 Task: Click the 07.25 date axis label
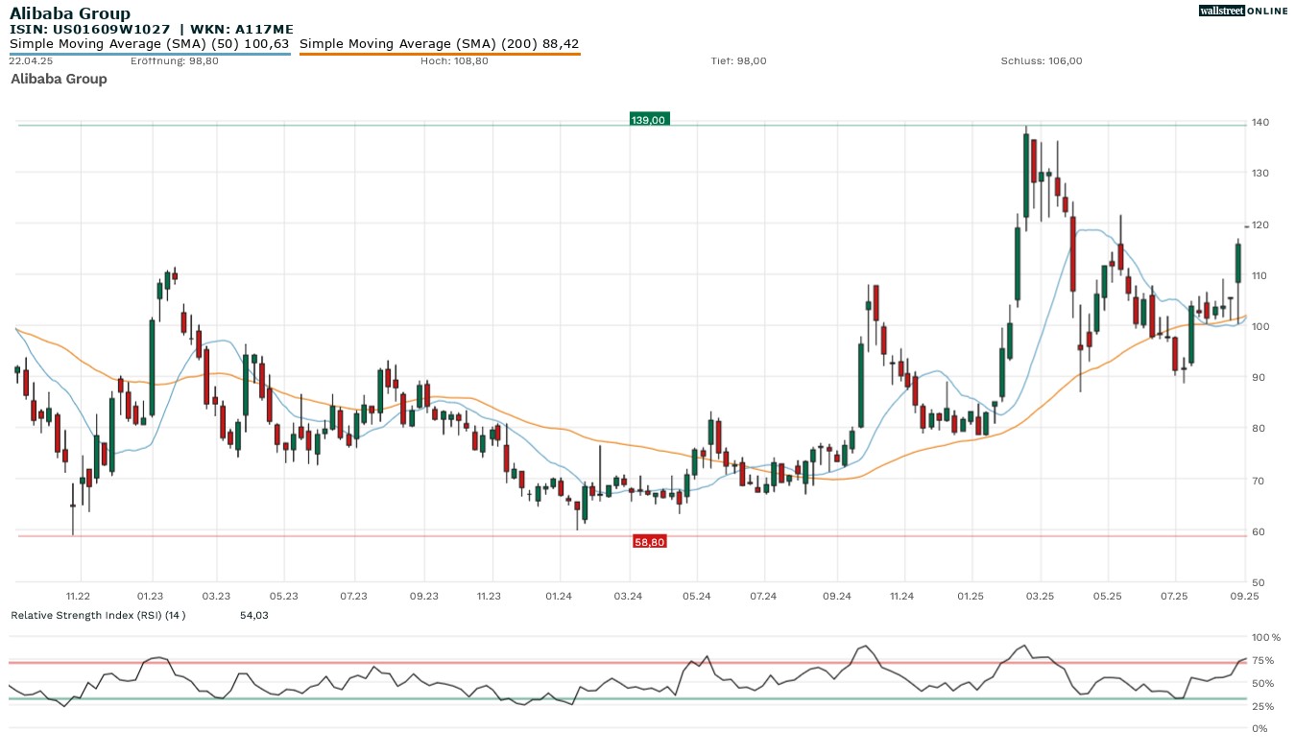coord(1175,597)
